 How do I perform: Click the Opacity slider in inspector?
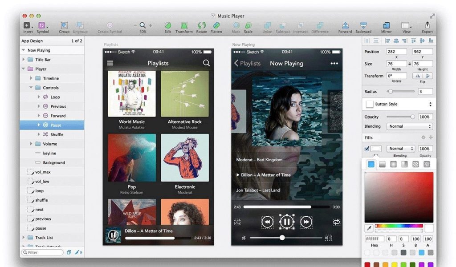pyautogui.click(x=401, y=117)
